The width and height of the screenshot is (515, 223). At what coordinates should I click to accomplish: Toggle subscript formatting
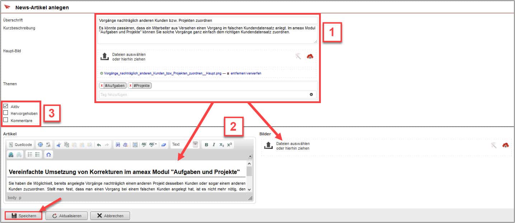pos(222,145)
